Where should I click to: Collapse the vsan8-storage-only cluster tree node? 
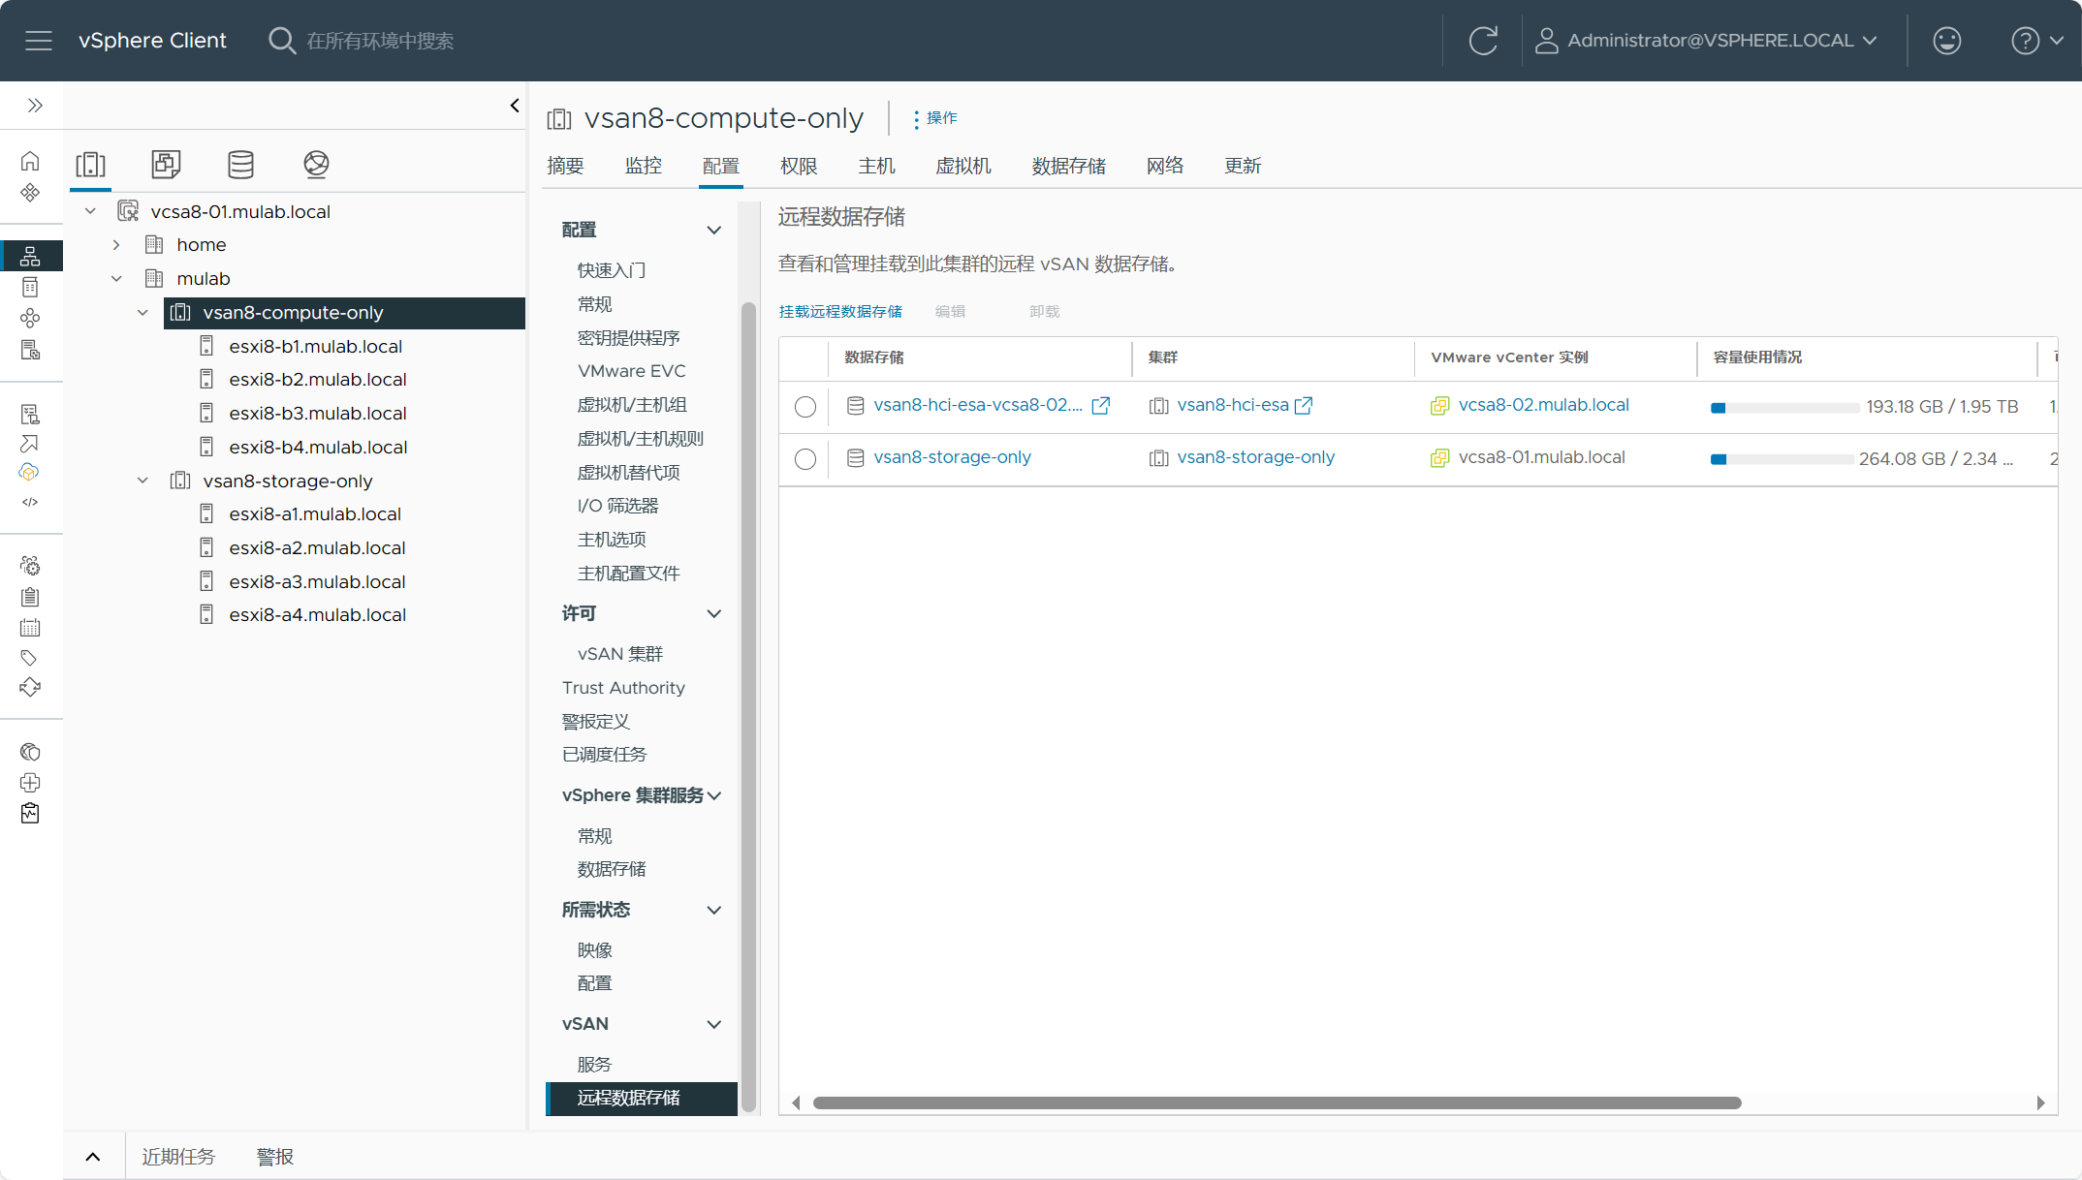[x=142, y=481]
